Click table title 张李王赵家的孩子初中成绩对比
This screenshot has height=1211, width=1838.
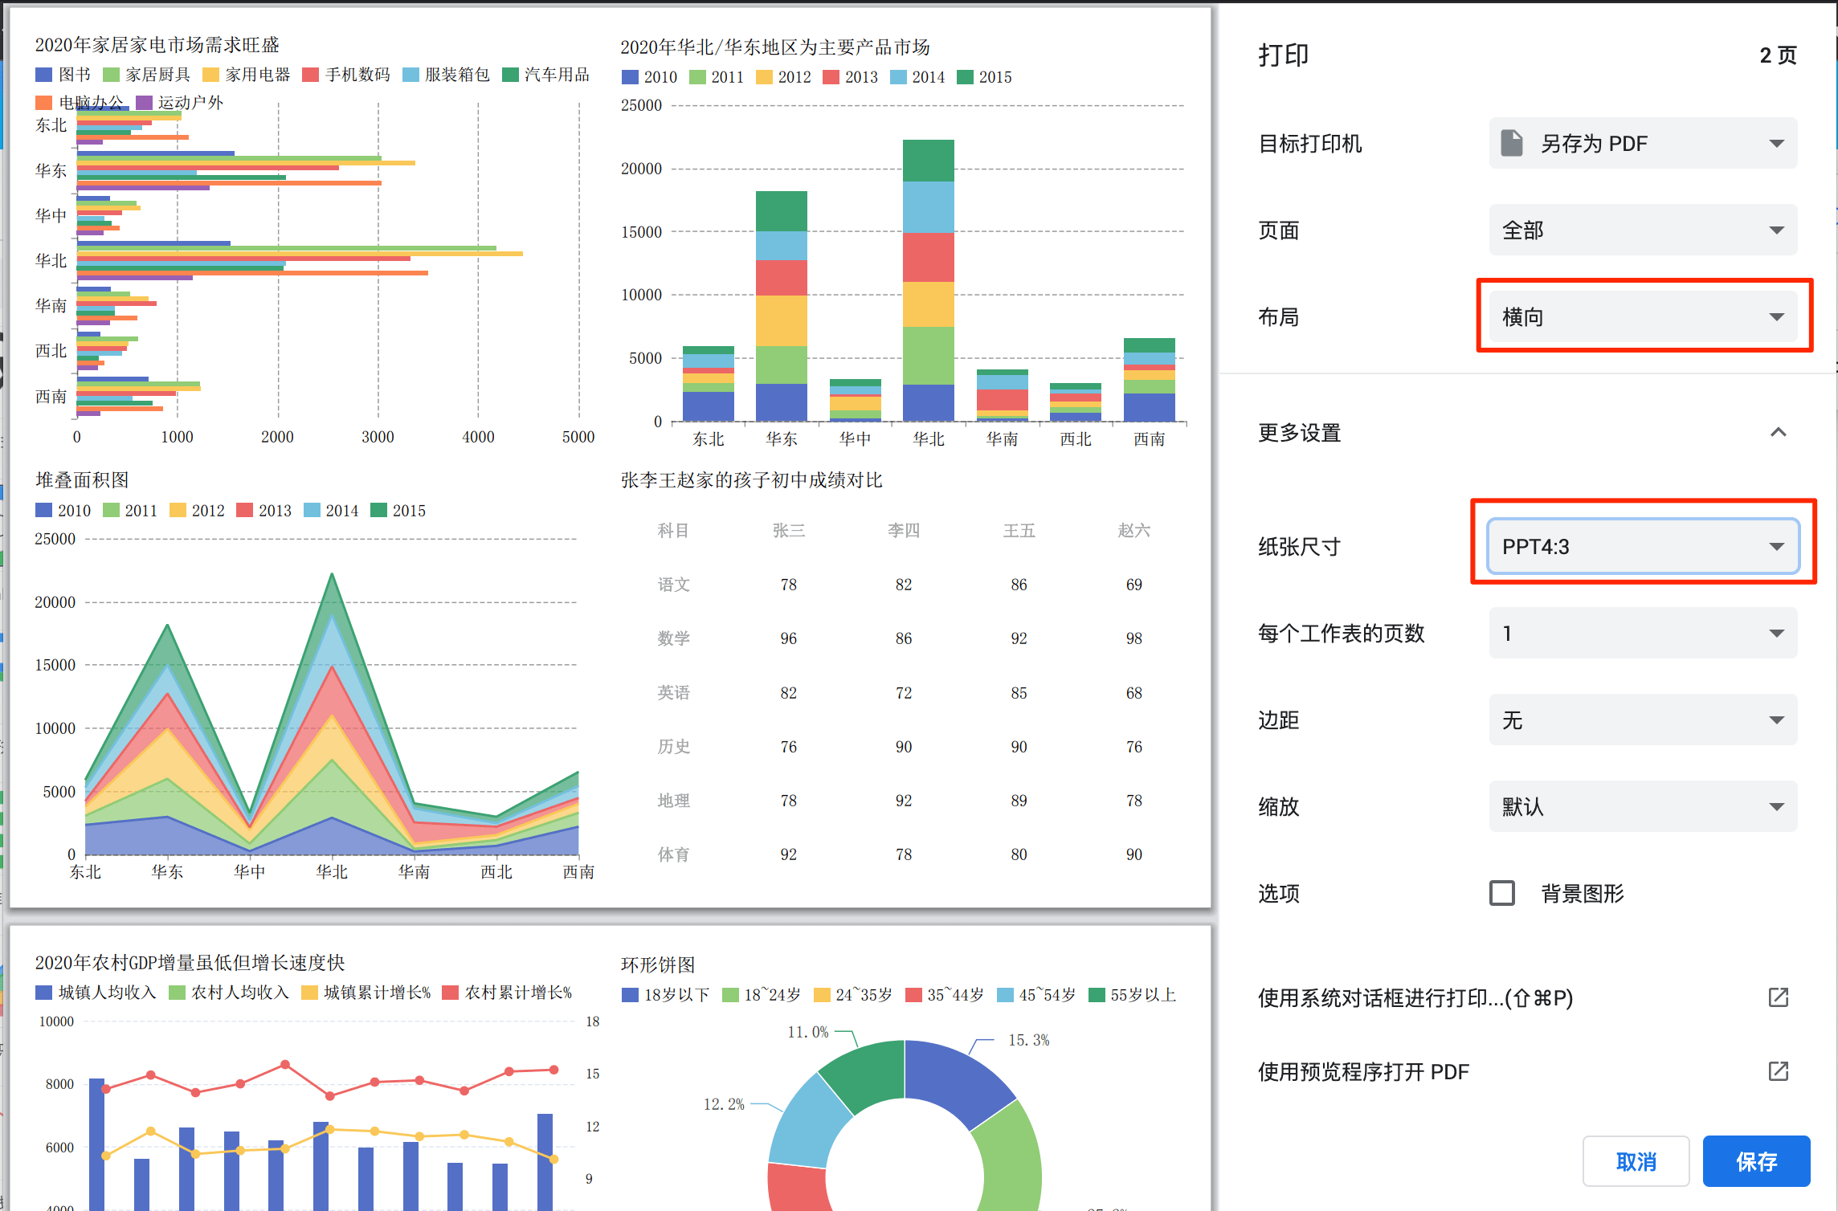[751, 480]
